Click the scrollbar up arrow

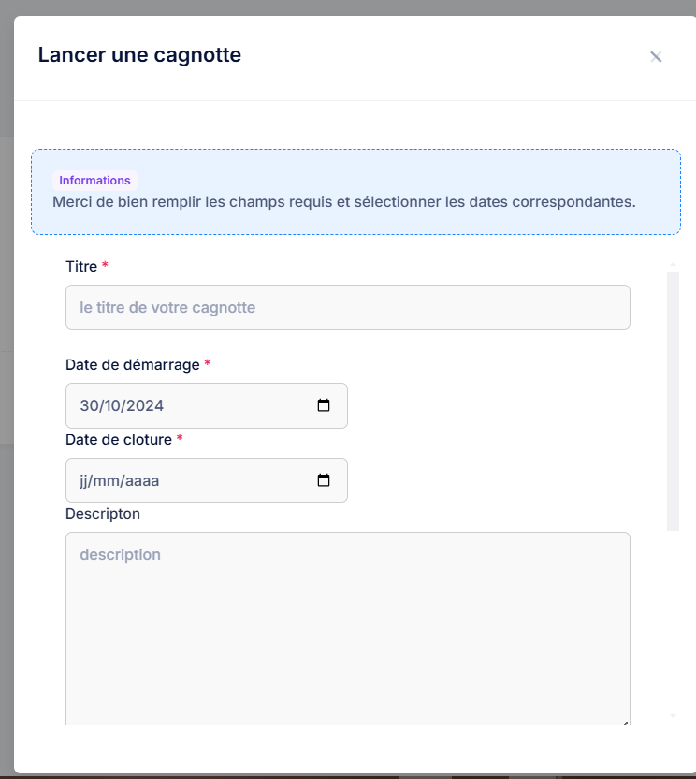(x=673, y=264)
